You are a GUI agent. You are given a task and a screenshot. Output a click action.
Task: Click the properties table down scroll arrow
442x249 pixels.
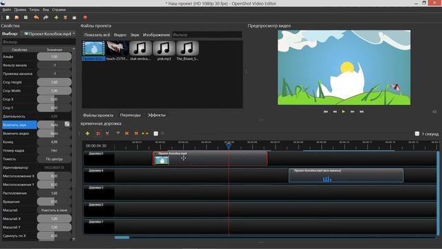74,239
